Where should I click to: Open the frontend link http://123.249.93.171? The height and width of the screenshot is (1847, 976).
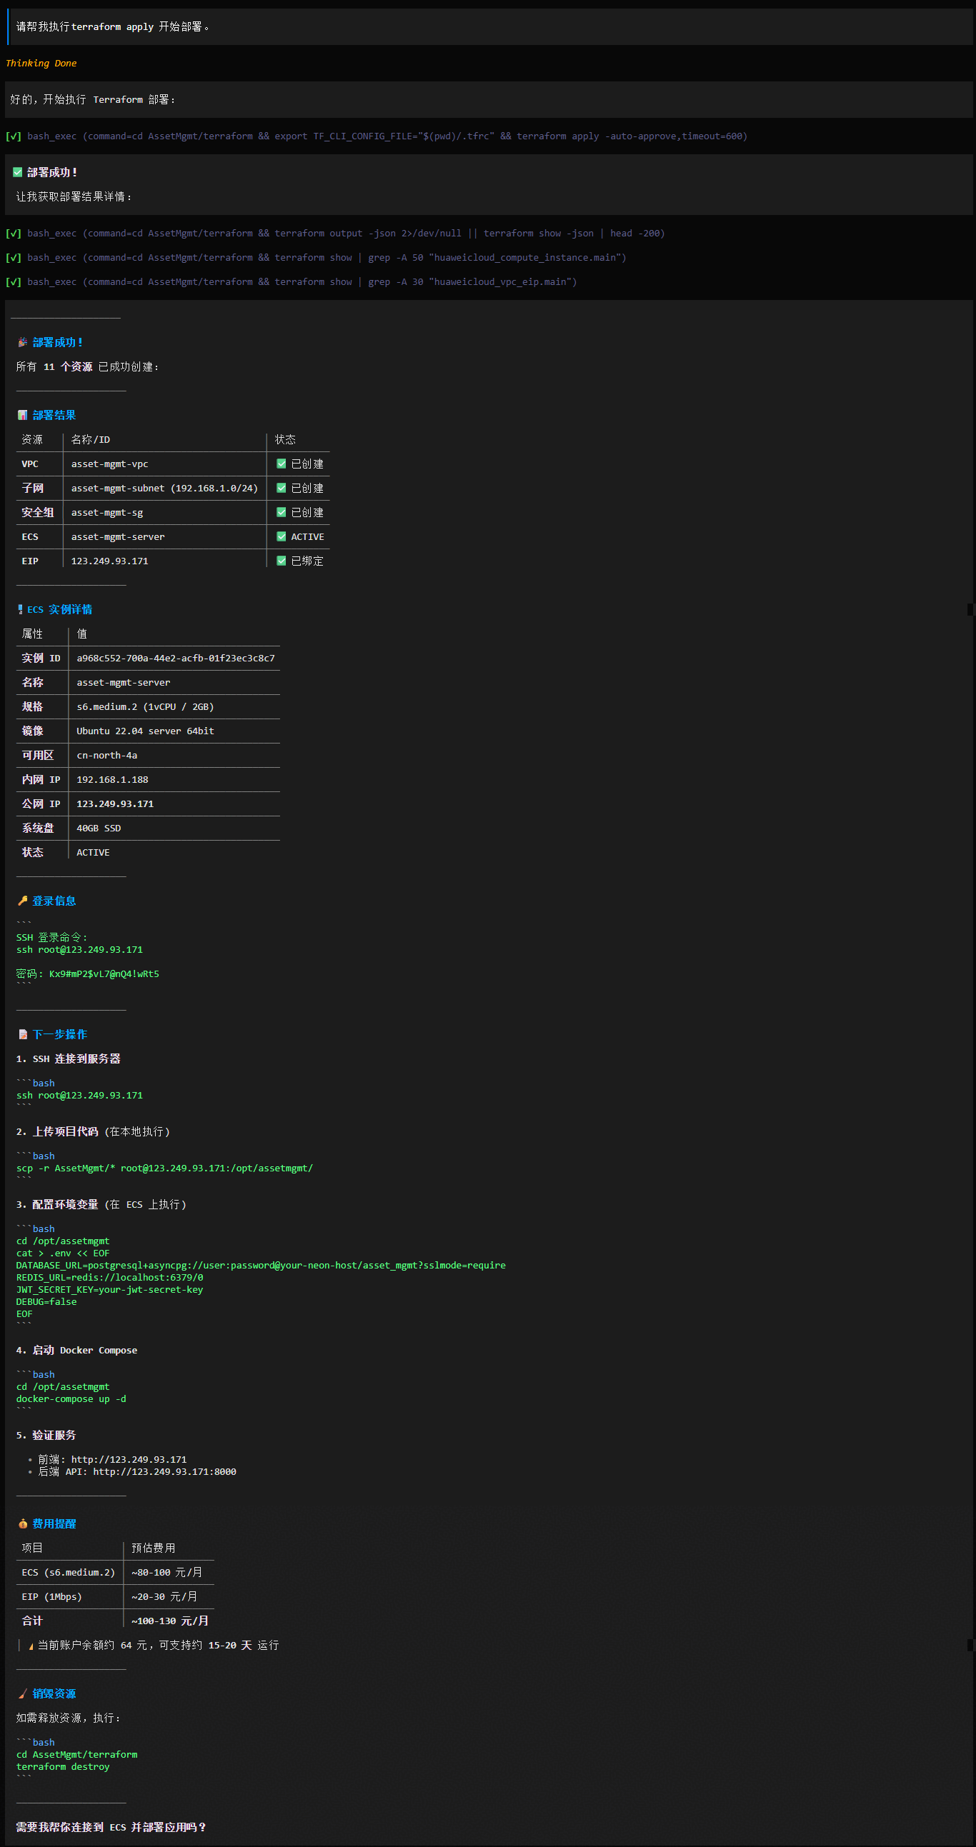click(x=129, y=1460)
